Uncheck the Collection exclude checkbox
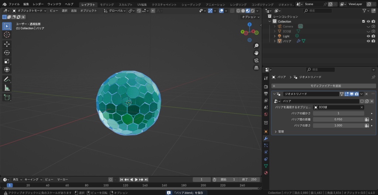 coord(364,21)
